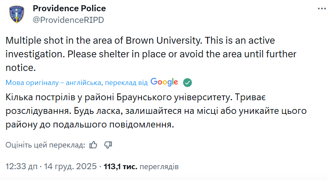327x180 pixels.
Task: Rate the translation with thumbs down
Action: coord(108,145)
